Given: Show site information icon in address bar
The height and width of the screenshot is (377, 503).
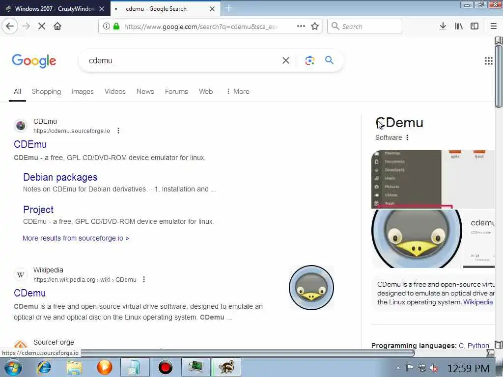Looking at the screenshot, I should tap(106, 27).
